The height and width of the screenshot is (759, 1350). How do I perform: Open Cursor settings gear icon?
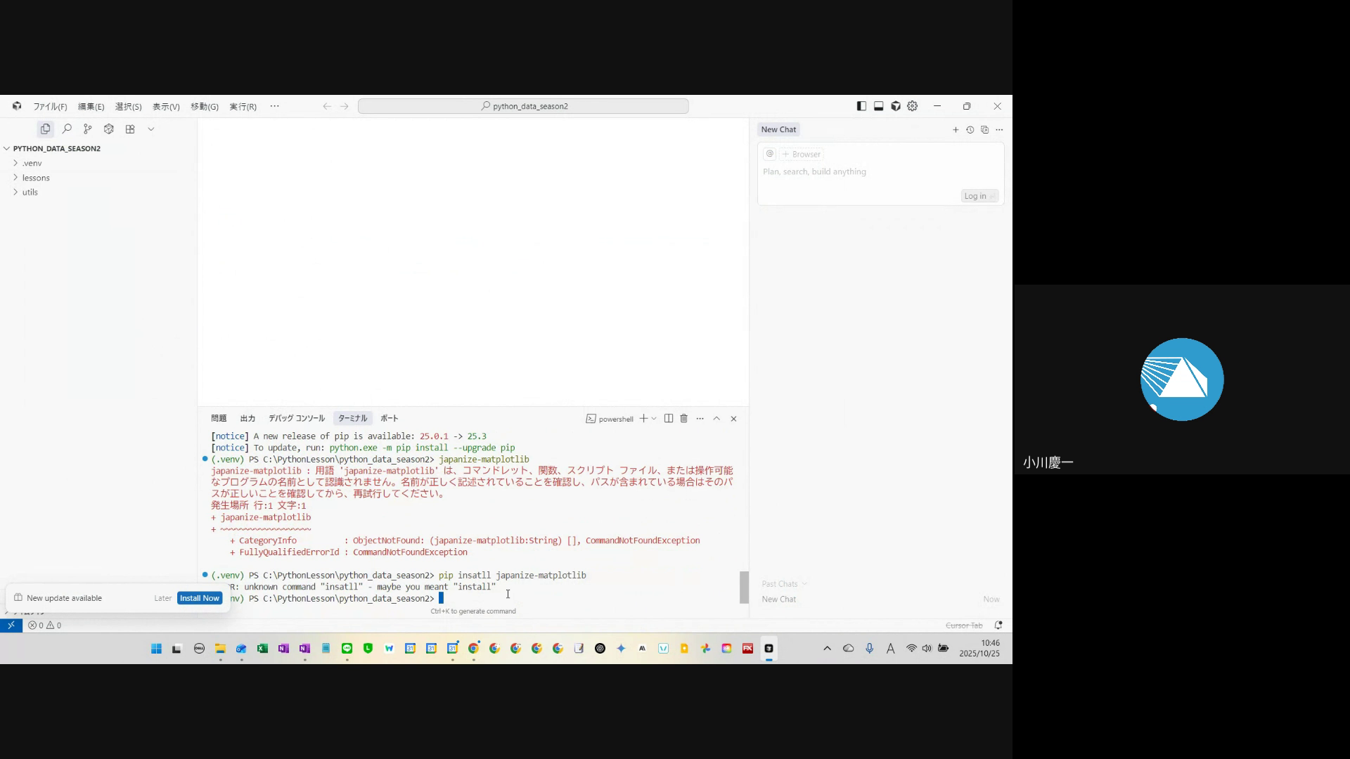pos(913,106)
